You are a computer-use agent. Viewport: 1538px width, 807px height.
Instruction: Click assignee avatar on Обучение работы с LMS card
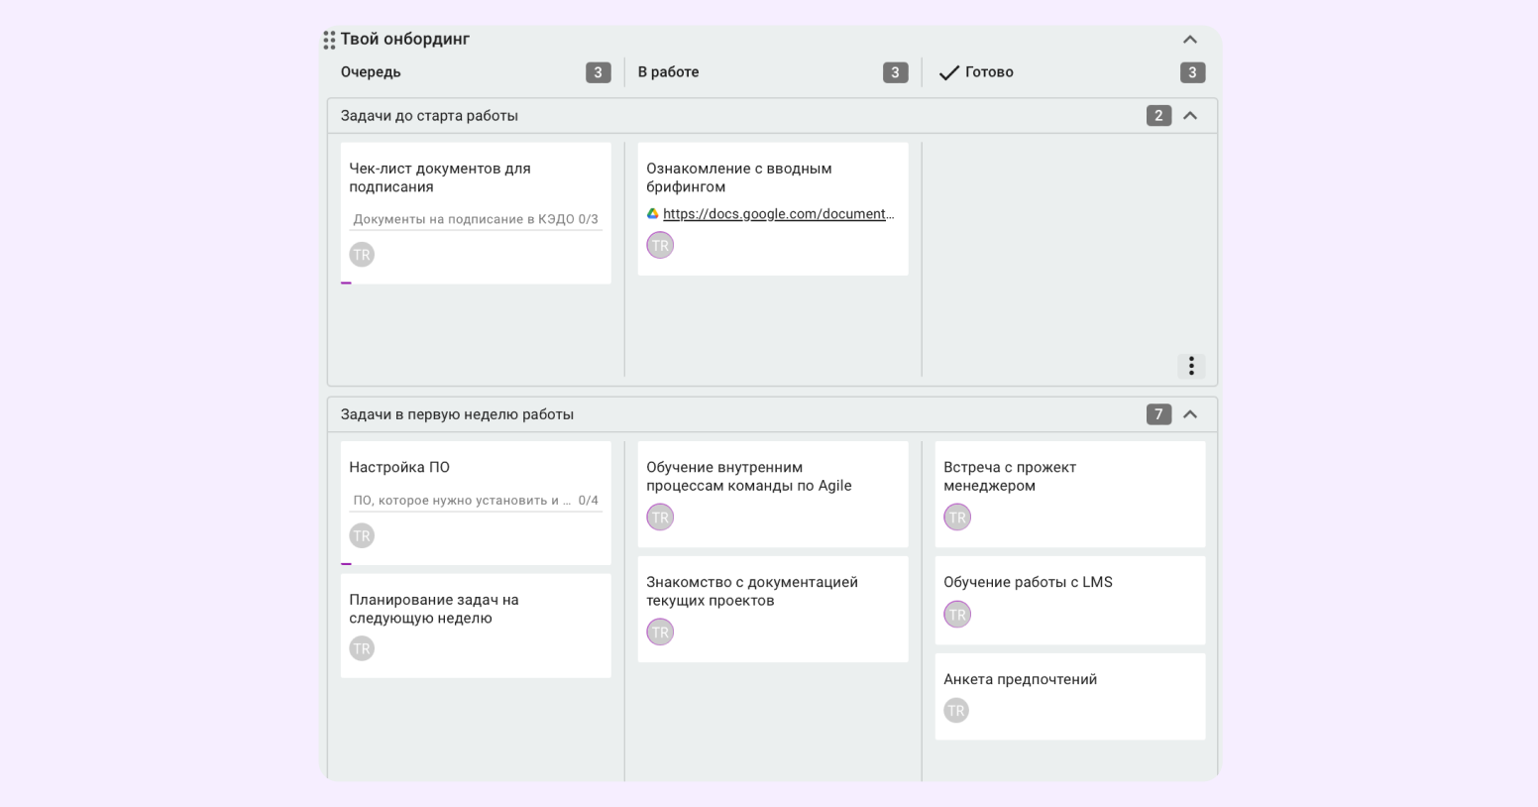(x=956, y=615)
